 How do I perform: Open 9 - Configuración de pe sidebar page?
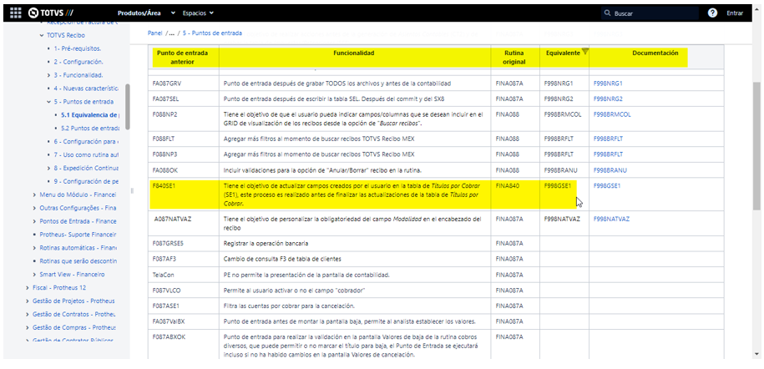click(x=86, y=181)
